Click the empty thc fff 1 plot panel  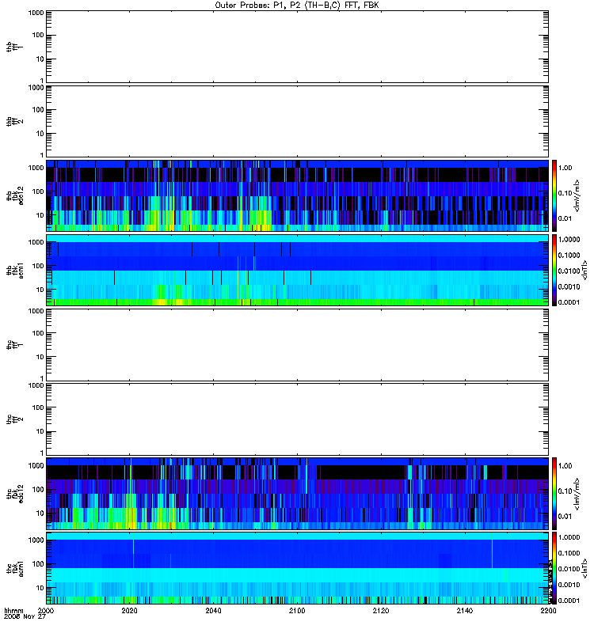coord(298,345)
